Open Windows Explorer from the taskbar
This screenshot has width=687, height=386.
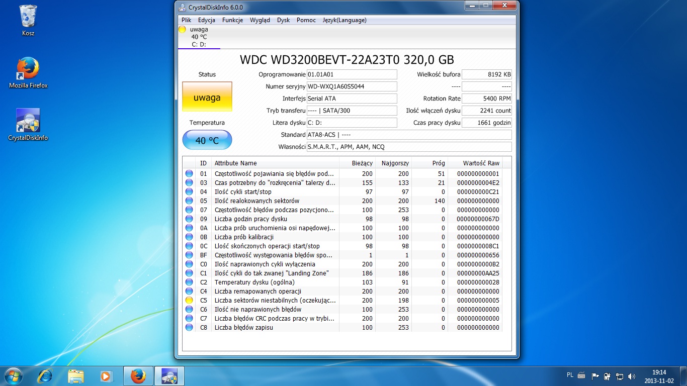point(76,375)
